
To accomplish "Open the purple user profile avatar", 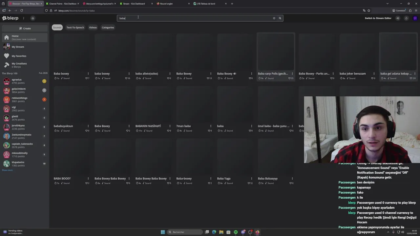I will pos(415,18).
